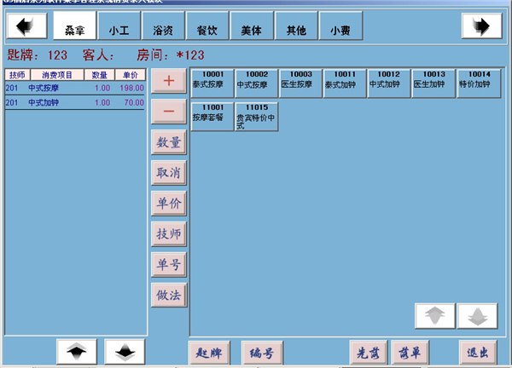Image resolution: width=512 pixels, height=368 pixels.
Task: Add item 10011 泰式加钟
Action: 345,83
